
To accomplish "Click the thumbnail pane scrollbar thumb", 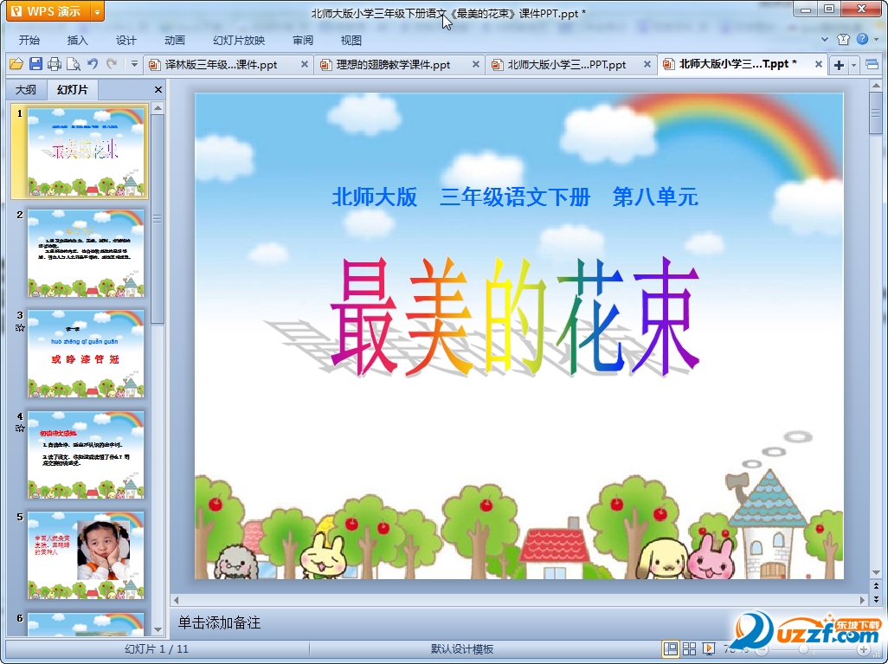I will (158, 219).
